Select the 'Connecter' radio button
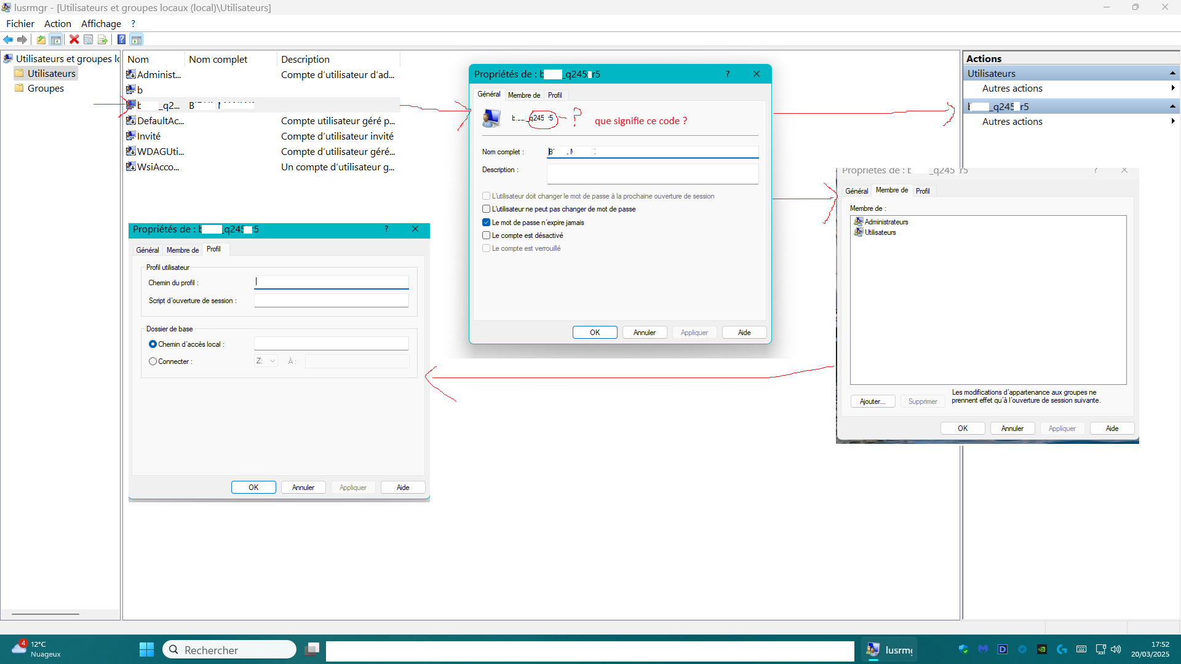The height and width of the screenshot is (664, 1181). click(153, 362)
